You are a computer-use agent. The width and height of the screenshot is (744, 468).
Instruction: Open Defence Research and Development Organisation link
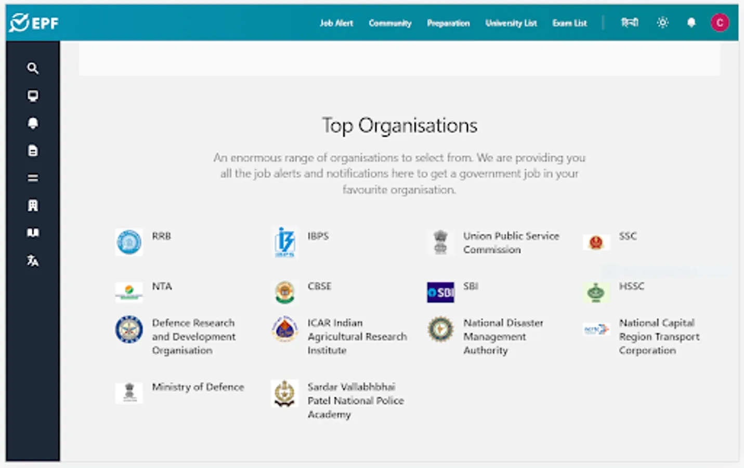tap(194, 336)
